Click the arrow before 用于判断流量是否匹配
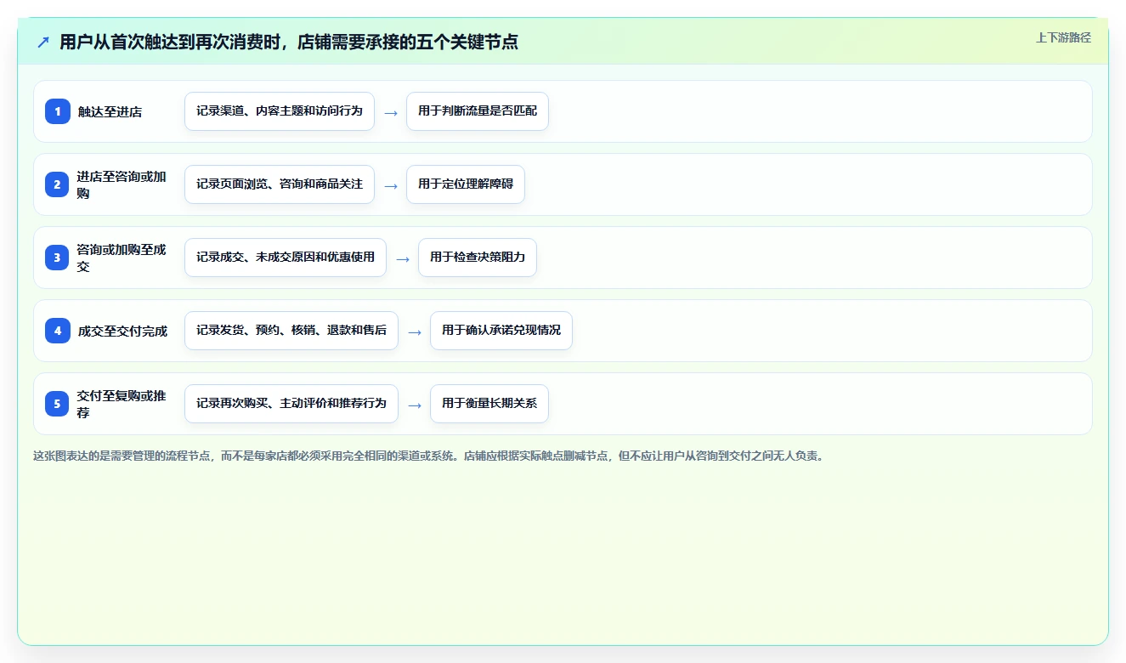1126x663 pixels. 391,112
